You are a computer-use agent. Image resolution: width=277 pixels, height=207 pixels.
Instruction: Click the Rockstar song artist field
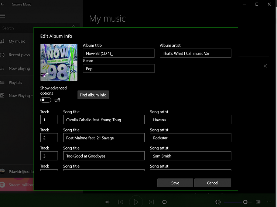click(x=191, y=138)
